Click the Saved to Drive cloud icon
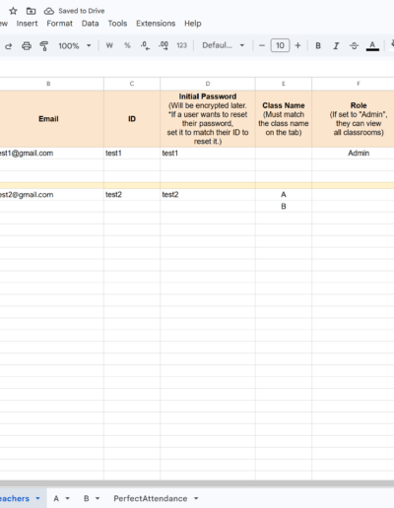The width and height of the screenshot is (394, 508). click(49, 11)
